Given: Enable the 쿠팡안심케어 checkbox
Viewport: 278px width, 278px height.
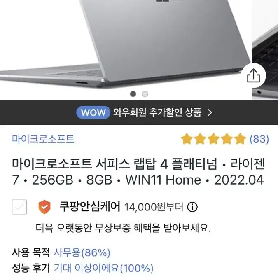Looking at the screenshot, I should (x=19, y=207).
